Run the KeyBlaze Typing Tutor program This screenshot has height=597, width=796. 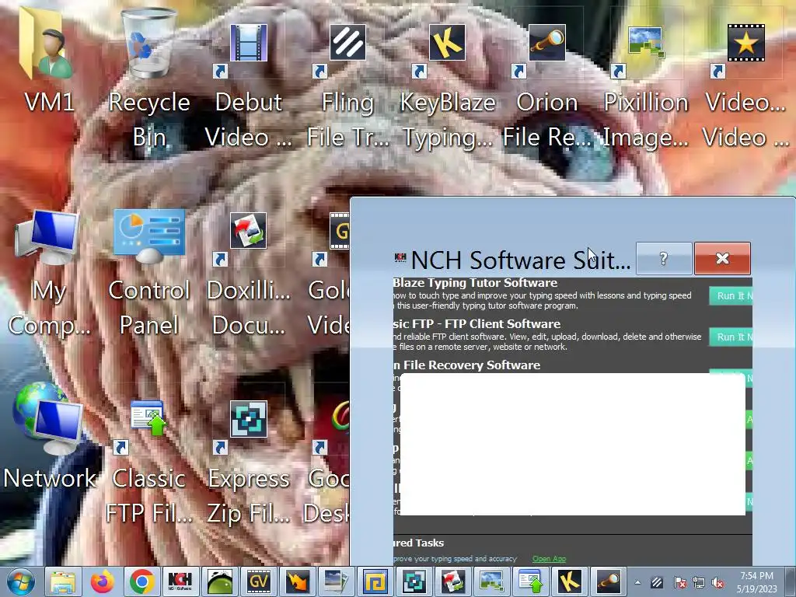click(731, 296)
